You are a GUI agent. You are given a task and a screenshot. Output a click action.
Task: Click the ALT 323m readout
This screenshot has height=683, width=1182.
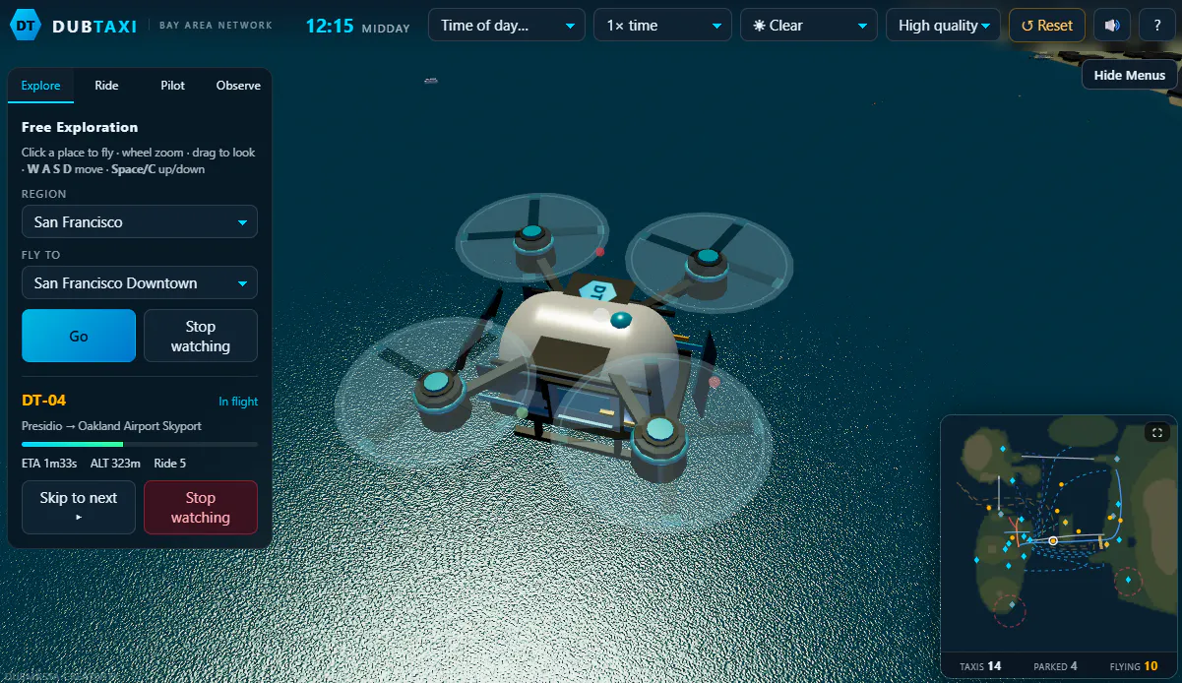tap(116, 464)
